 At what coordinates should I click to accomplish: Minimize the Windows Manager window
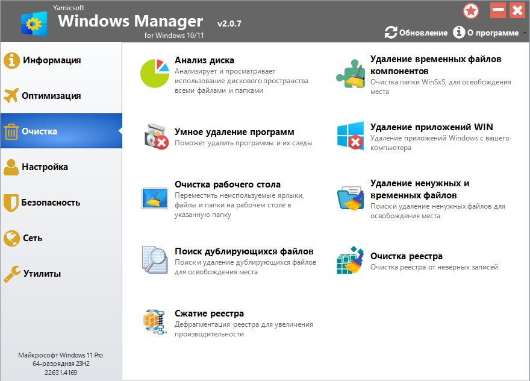click(497, 11)
